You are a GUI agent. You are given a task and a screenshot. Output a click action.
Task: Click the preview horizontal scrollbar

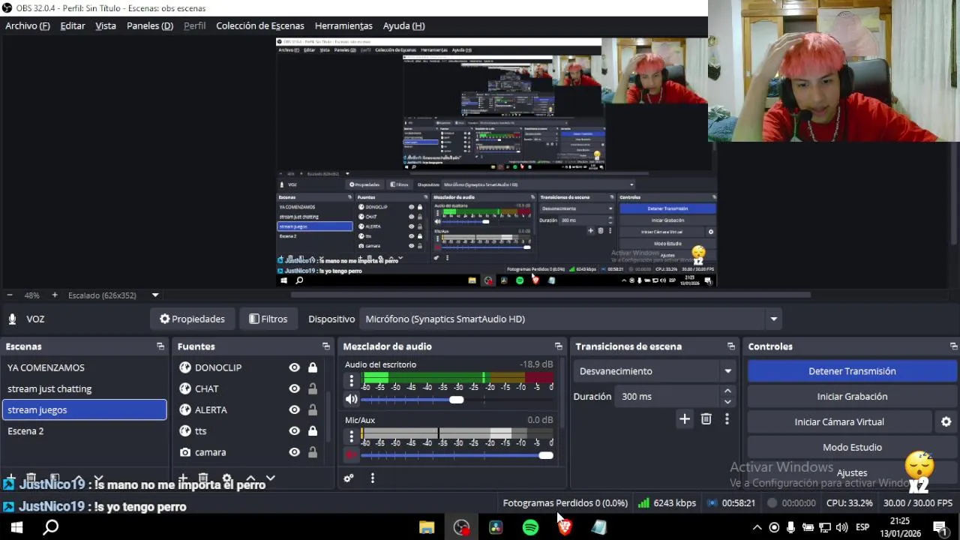tap(550, 295)
